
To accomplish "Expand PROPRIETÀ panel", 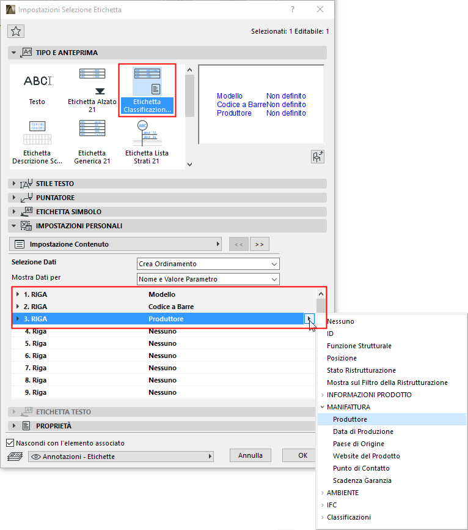I will (x=14, y=425).
